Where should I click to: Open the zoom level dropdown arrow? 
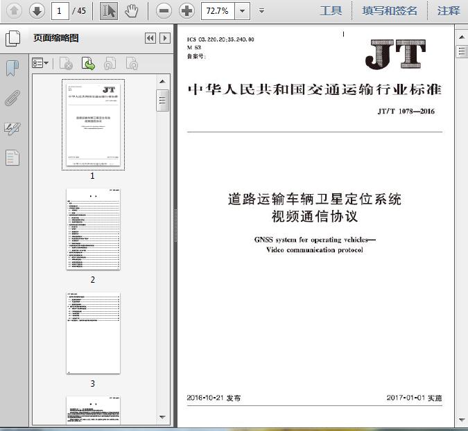[243, 11]
